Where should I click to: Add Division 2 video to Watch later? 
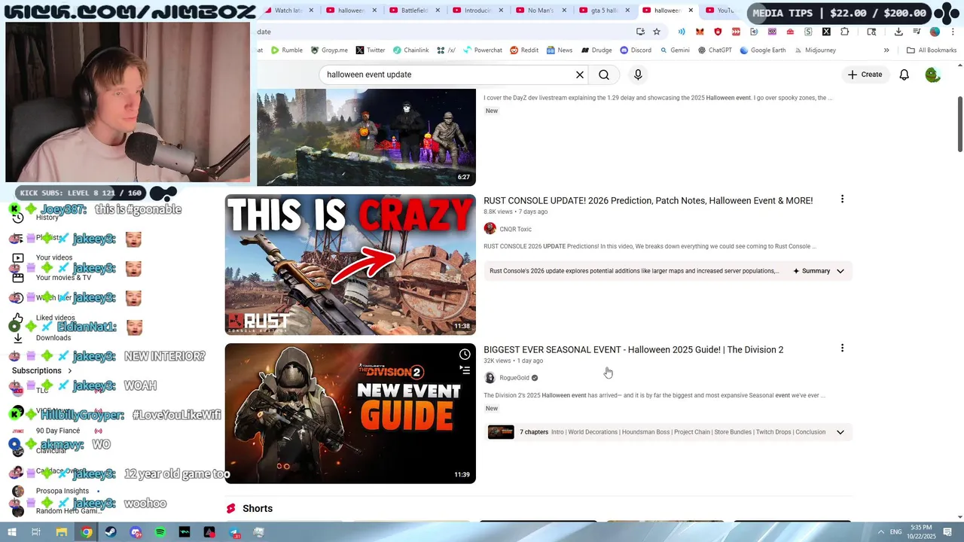click(465, 355)
